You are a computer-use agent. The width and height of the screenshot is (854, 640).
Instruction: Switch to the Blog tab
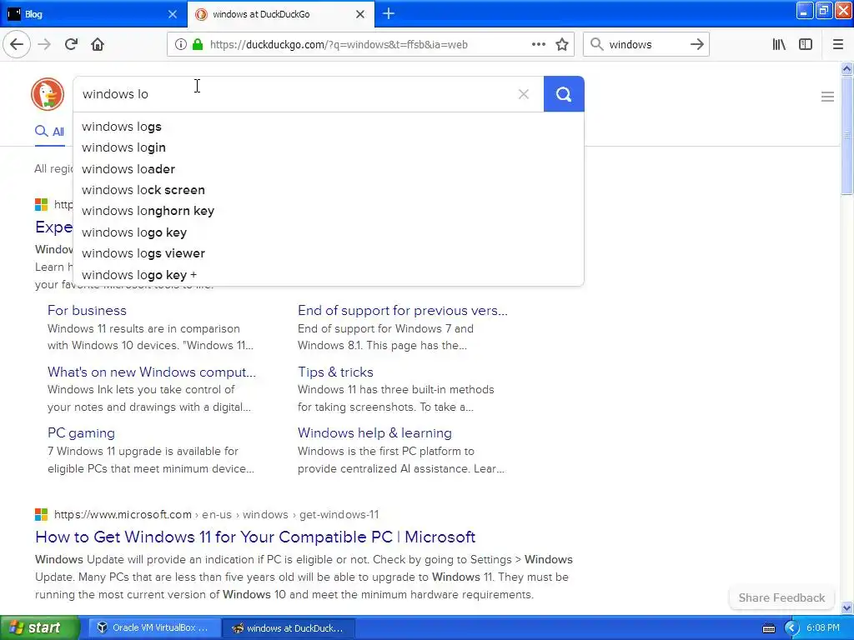pyautogui.click(x=93, y=14)
